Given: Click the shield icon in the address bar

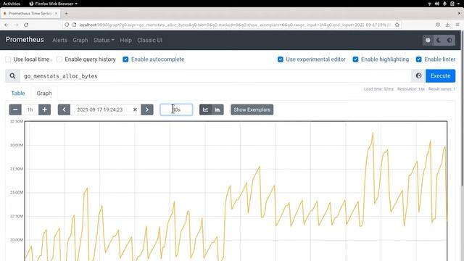Looking at the screenshot, I should 67,25.
